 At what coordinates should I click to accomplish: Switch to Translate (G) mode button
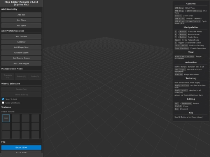(x=8, y=76)
